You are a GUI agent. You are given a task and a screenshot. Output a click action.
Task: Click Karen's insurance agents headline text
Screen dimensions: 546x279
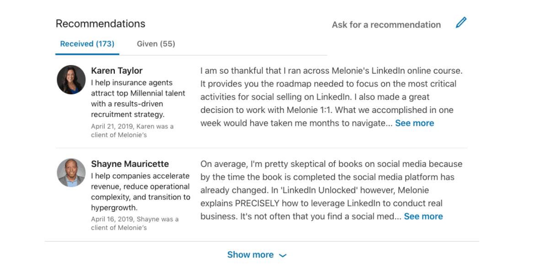tap(138, 99)
